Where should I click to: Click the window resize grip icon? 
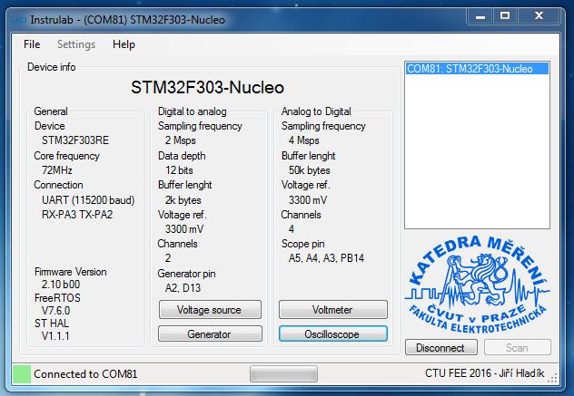click(x=552, y=379)
